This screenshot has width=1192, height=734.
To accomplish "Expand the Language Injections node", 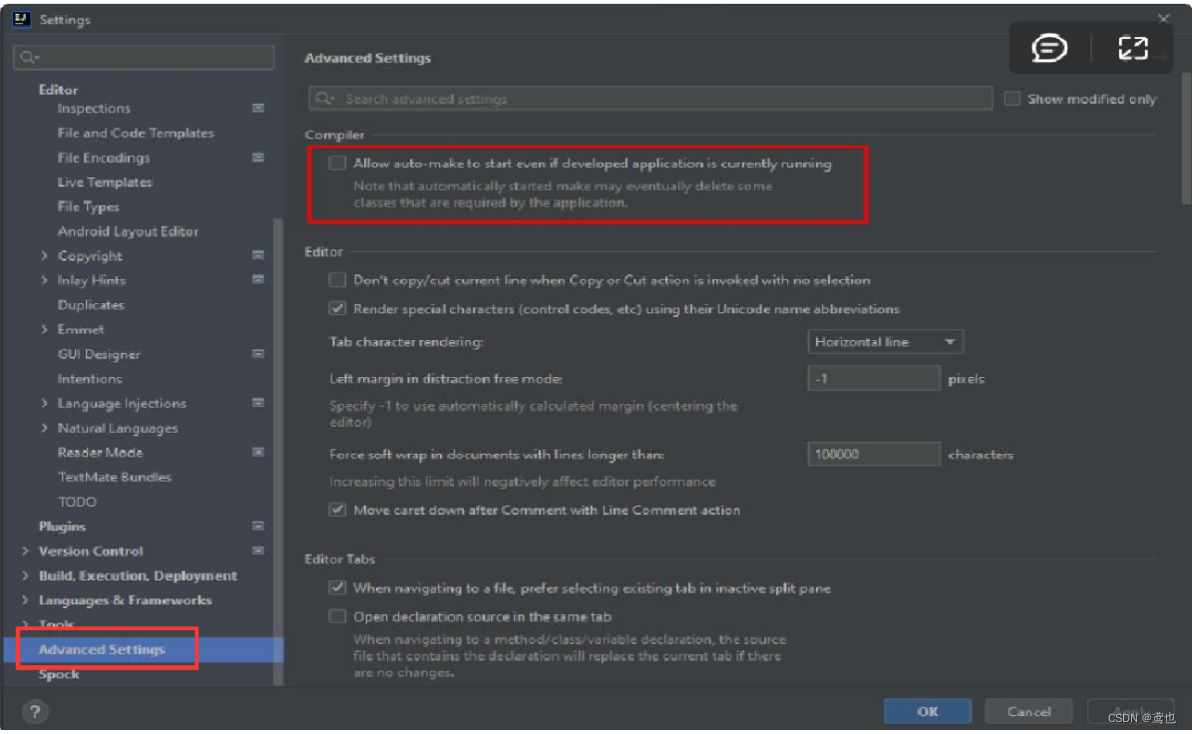I will [44, 403].
